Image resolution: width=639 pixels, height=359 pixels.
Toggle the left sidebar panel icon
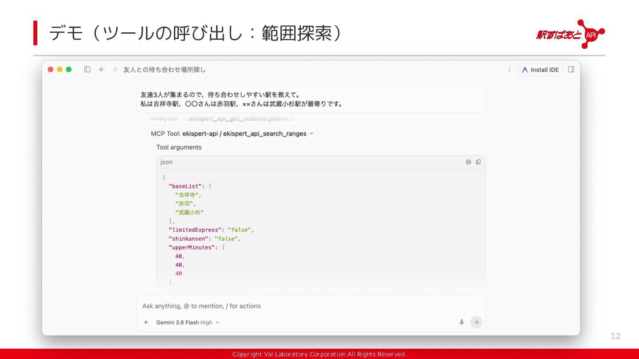pyautogui.click(x=87, y=70)
